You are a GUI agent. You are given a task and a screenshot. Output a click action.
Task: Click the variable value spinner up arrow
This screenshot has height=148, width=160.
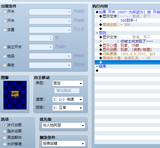pos(51,37)
